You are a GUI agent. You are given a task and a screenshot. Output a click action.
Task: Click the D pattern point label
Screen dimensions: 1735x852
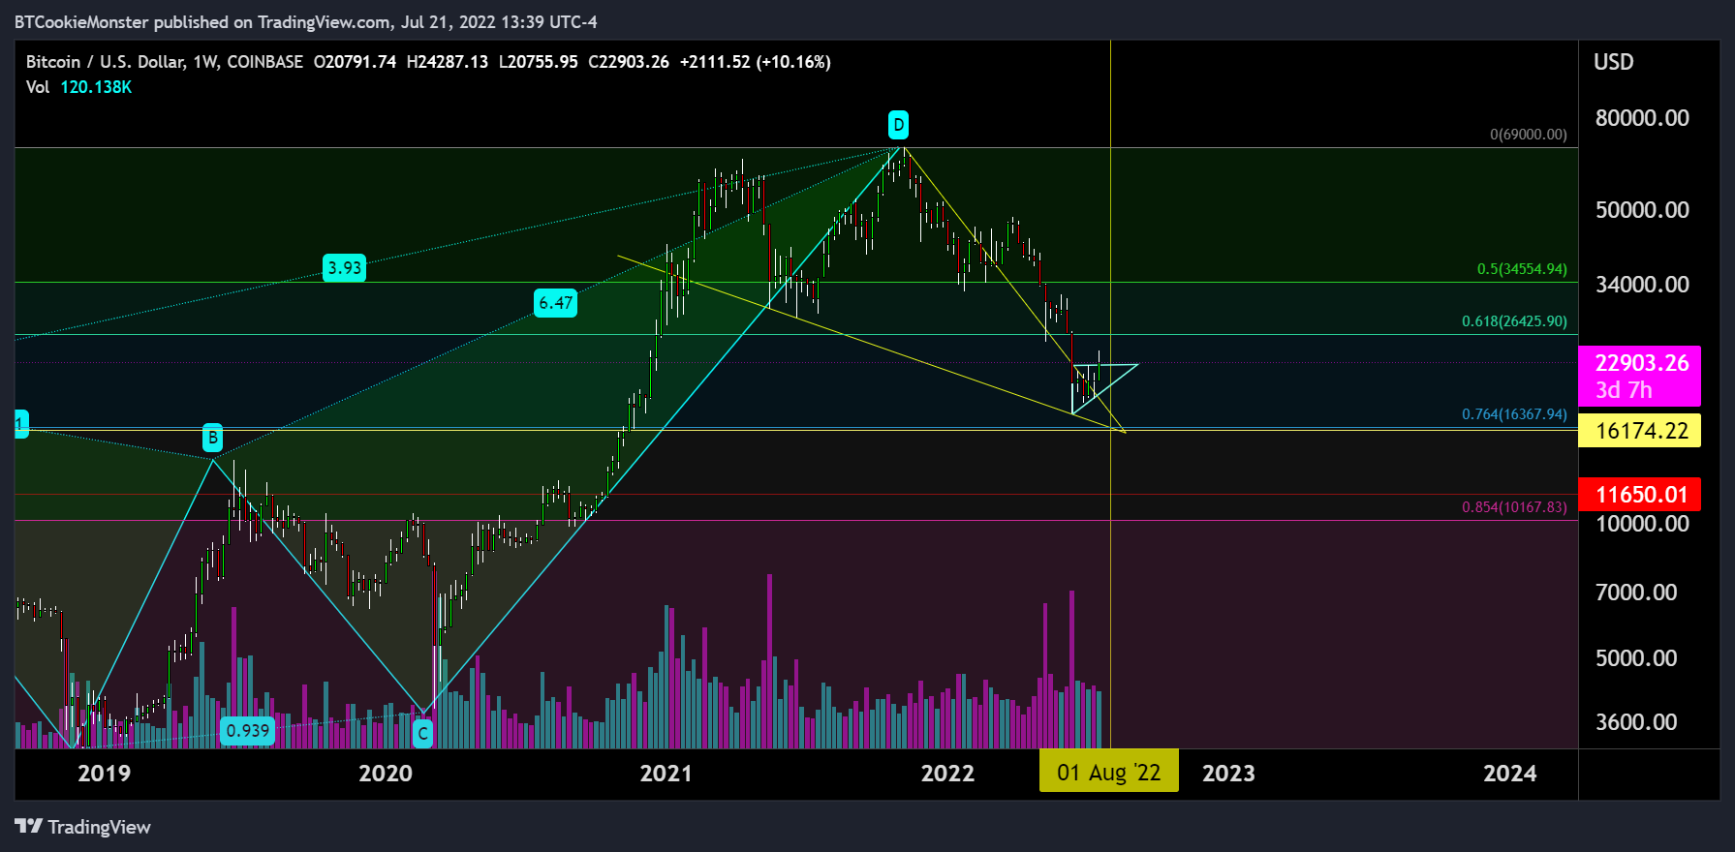click(899, 125)
